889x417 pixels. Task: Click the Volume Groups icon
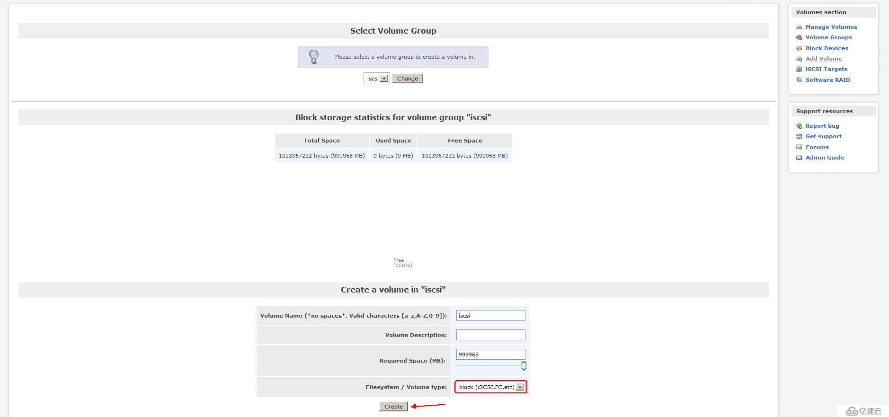[799, 37]
